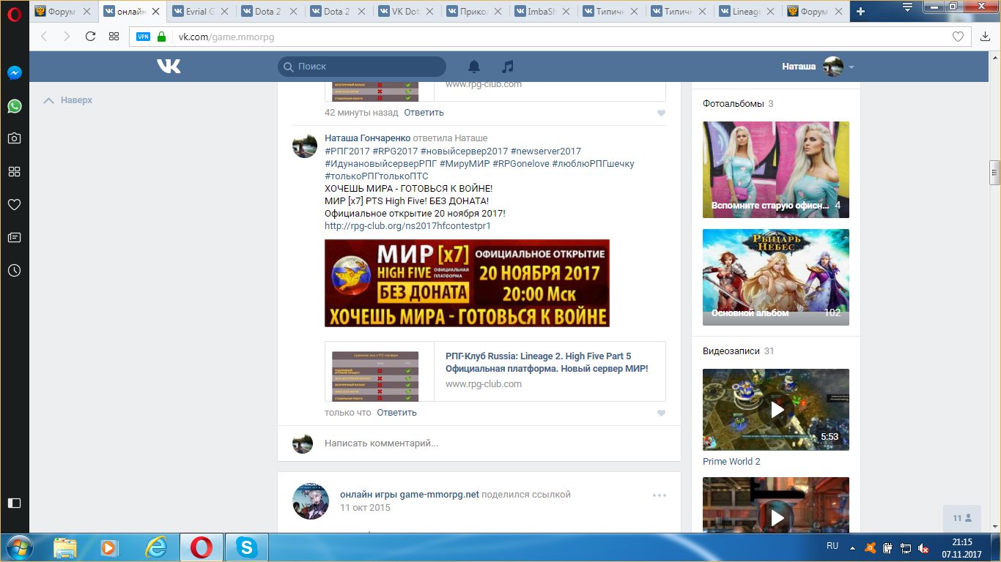Open Personal News in the sidebar

(x=14, y=238)
